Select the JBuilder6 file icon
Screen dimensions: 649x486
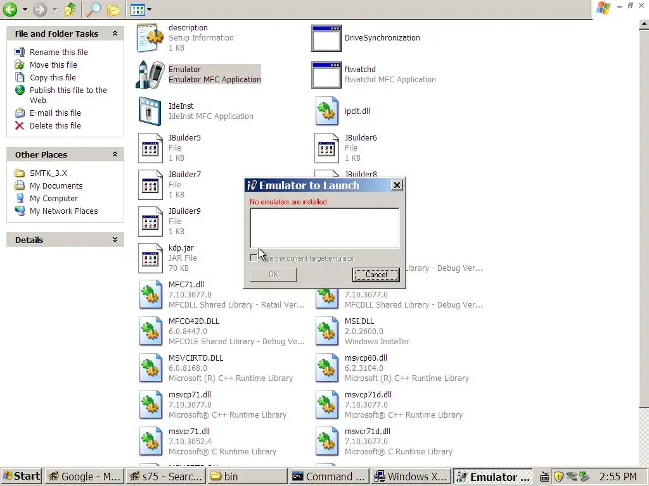pos(326,148)
